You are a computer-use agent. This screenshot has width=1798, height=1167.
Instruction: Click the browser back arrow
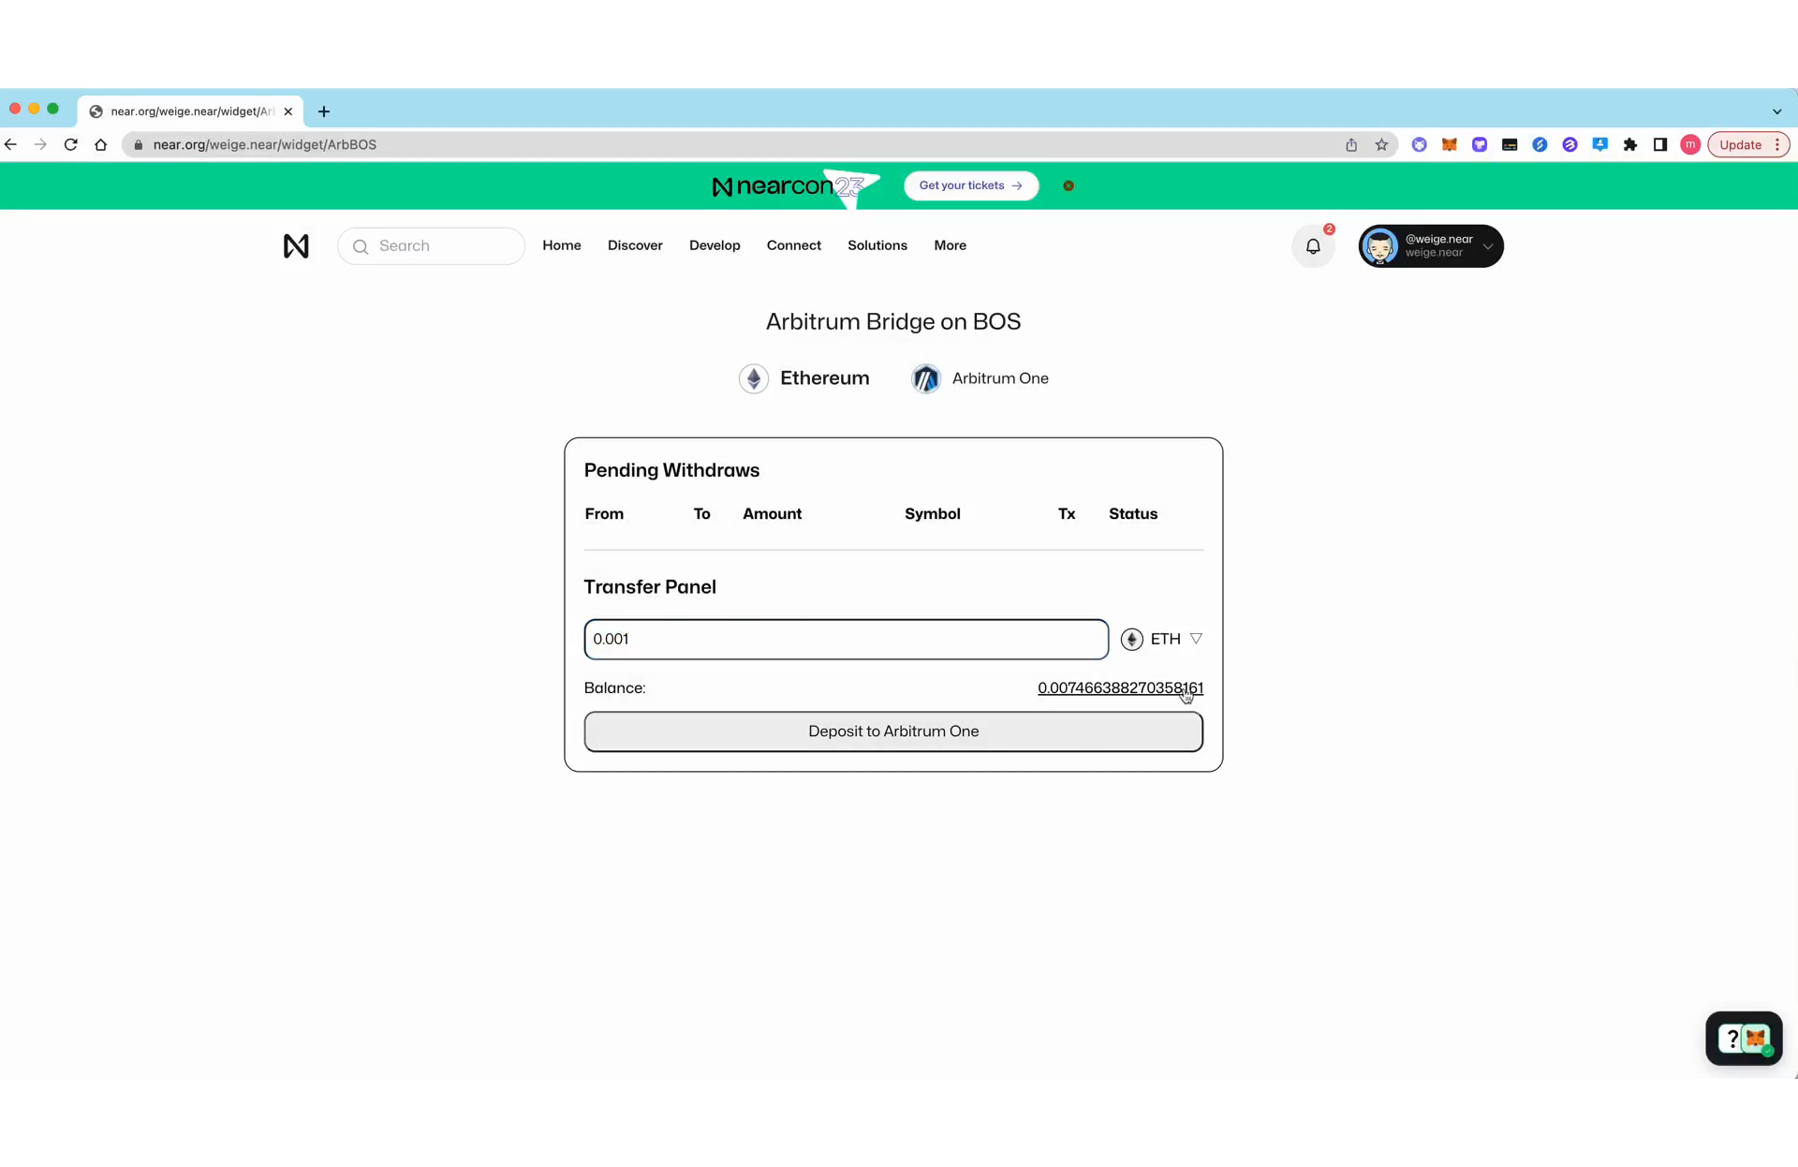click(11, 144)
